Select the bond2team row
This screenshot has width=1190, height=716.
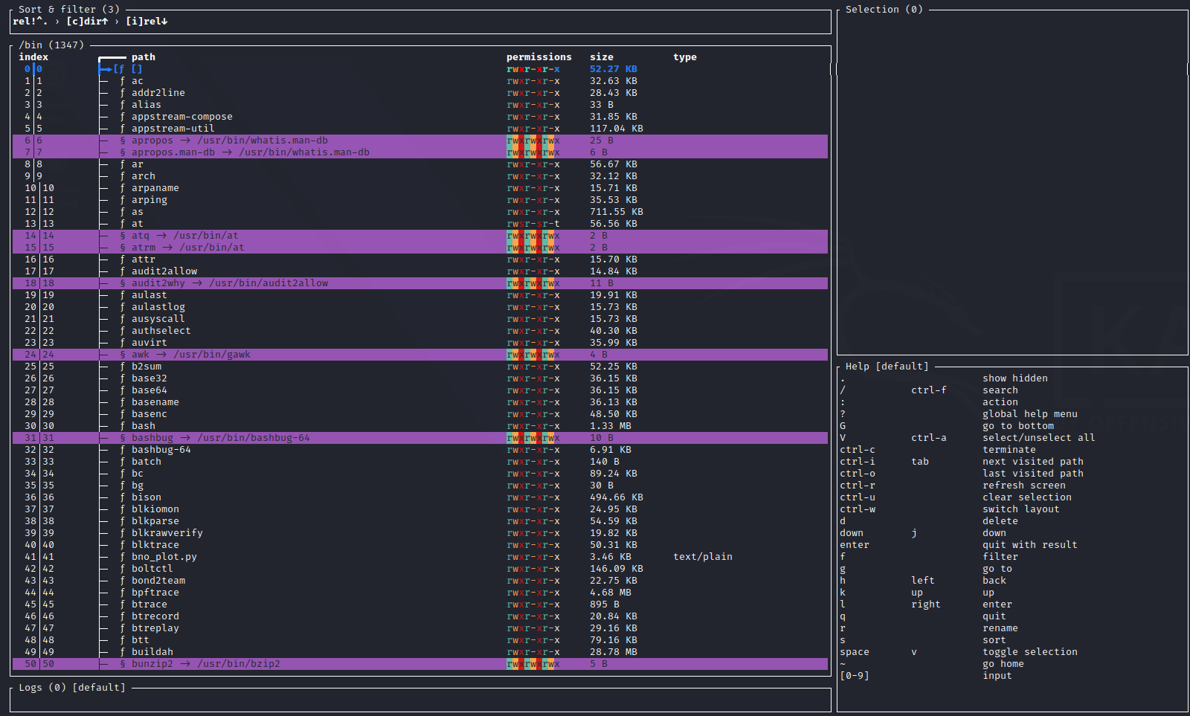420,581
